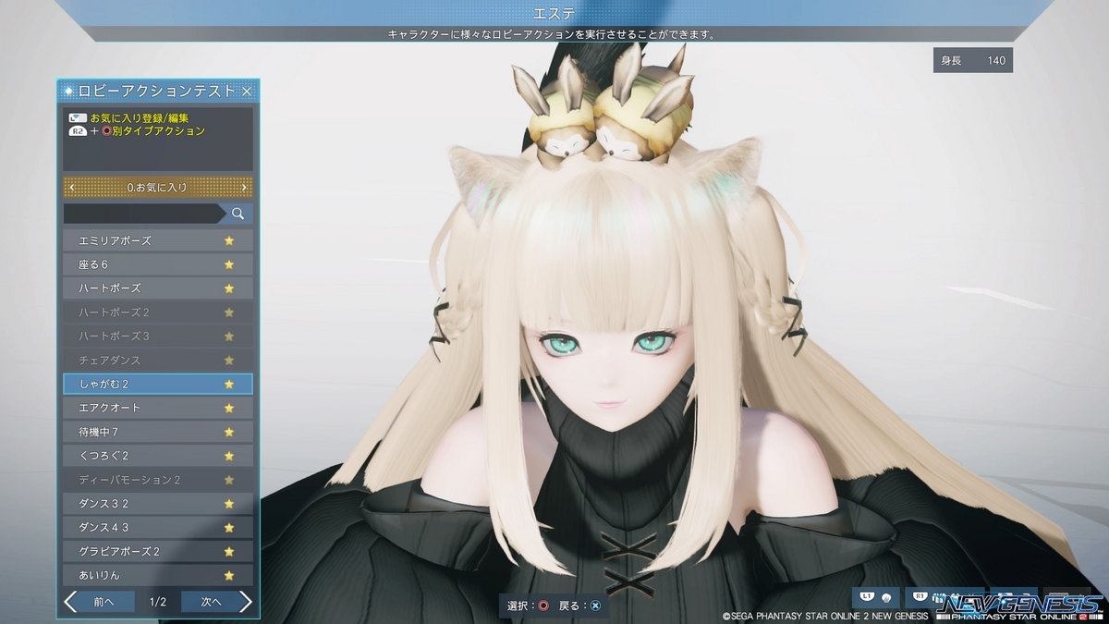Click the 身長 140 height display
The width and height of the screenshot is (1109, 624).
click(972, 61)
